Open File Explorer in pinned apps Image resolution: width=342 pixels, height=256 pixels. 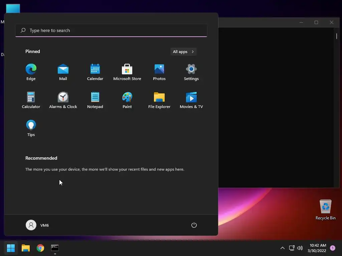click(159, 100)
